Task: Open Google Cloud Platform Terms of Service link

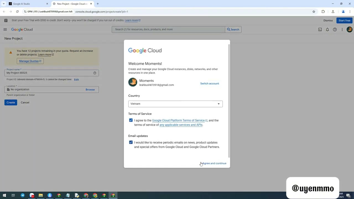Action: click(180, 121)
